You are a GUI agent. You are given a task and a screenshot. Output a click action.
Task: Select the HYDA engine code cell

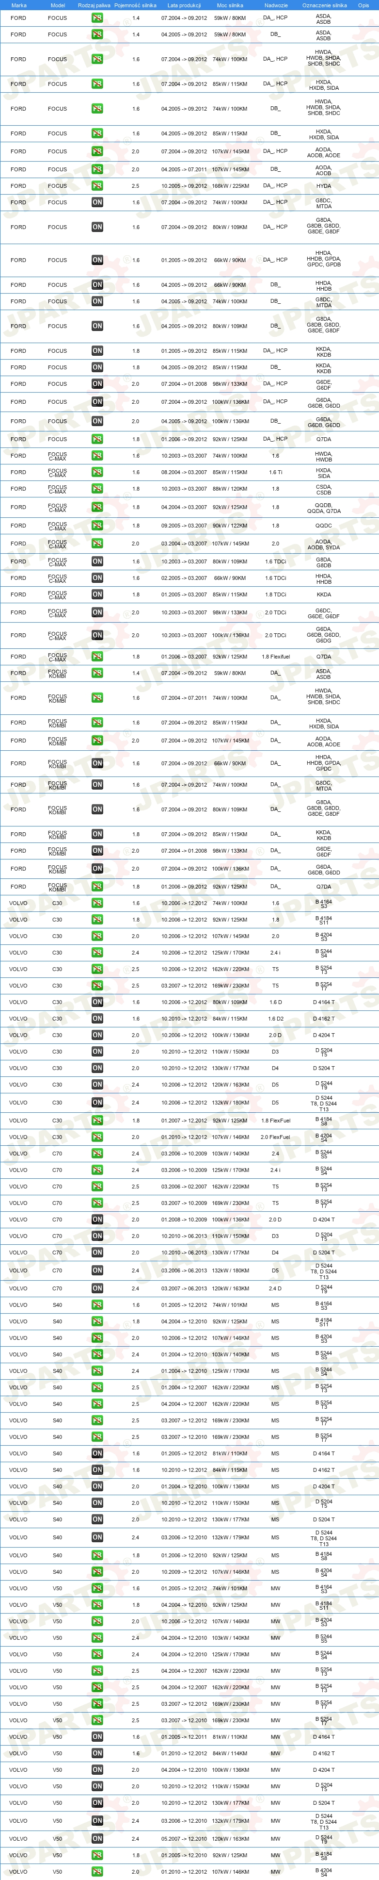(x=324, y=185)
